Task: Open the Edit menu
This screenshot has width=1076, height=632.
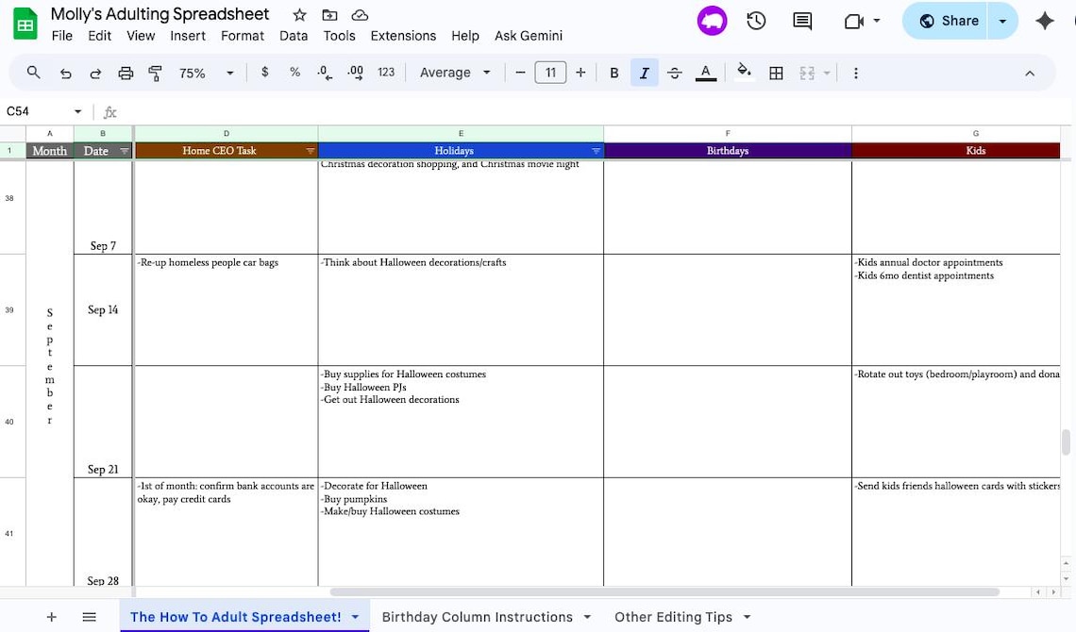Action: tap(99, 36)
